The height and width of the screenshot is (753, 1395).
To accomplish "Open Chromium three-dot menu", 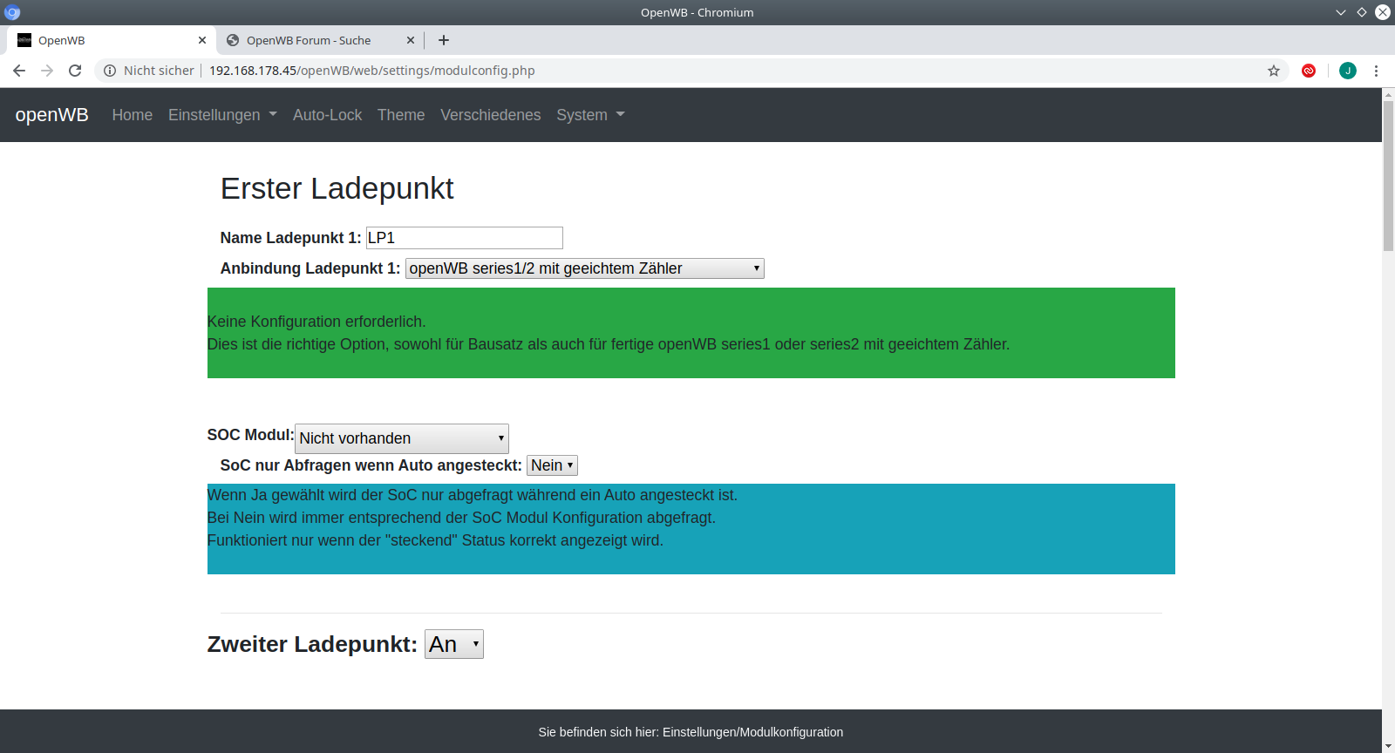I will point(1376,71).
